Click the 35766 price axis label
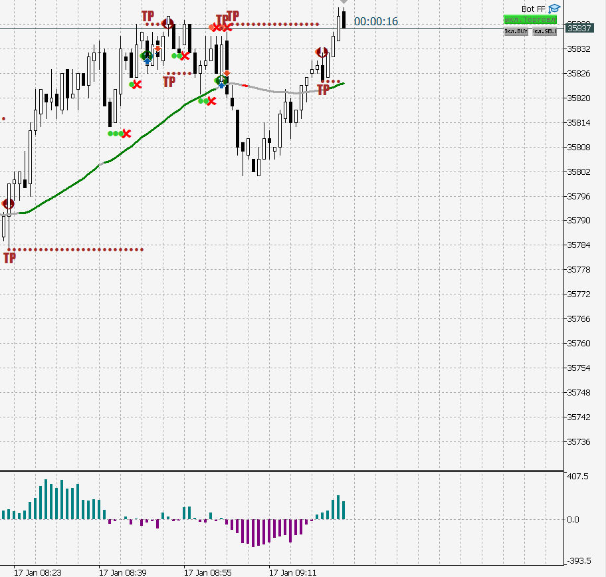 [x=579, y=319]
